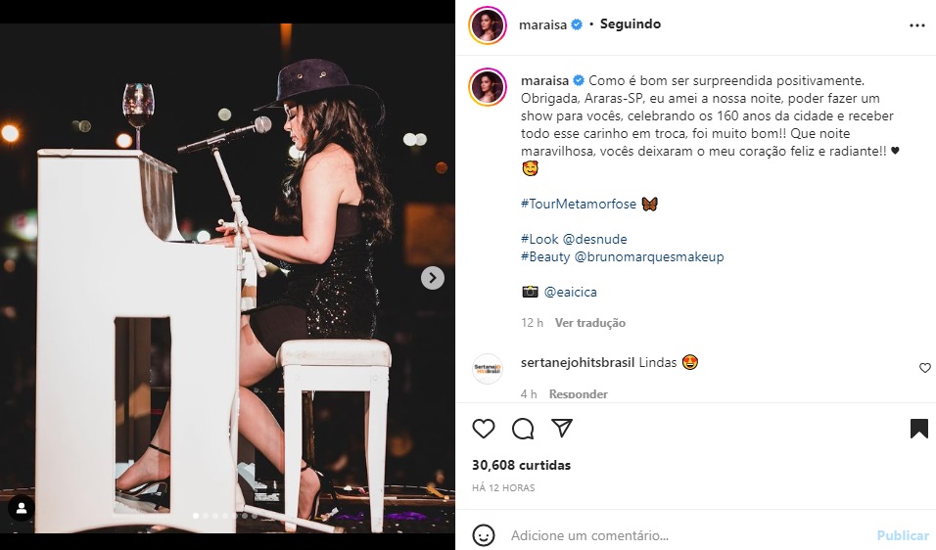Open the three-dot more options menu
This screenshot has height=550, width=936.
point(916,24)
